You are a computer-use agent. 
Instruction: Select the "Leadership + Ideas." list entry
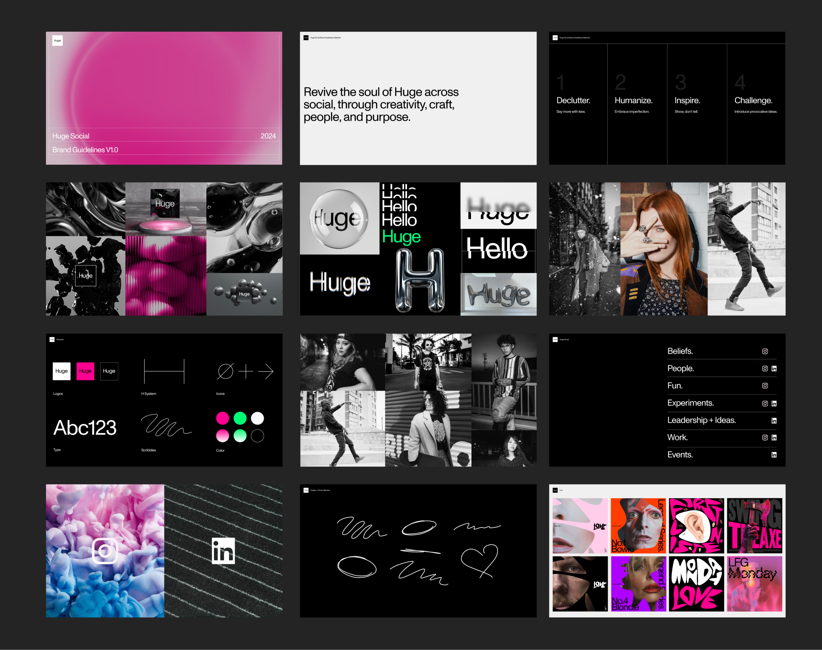click(x=702, y=420)
